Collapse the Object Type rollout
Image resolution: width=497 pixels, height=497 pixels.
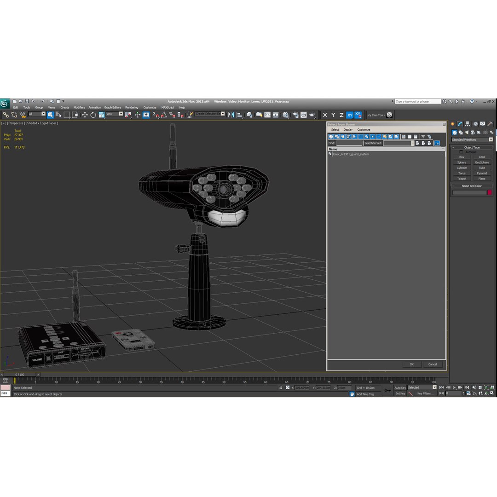pos(472,147)
